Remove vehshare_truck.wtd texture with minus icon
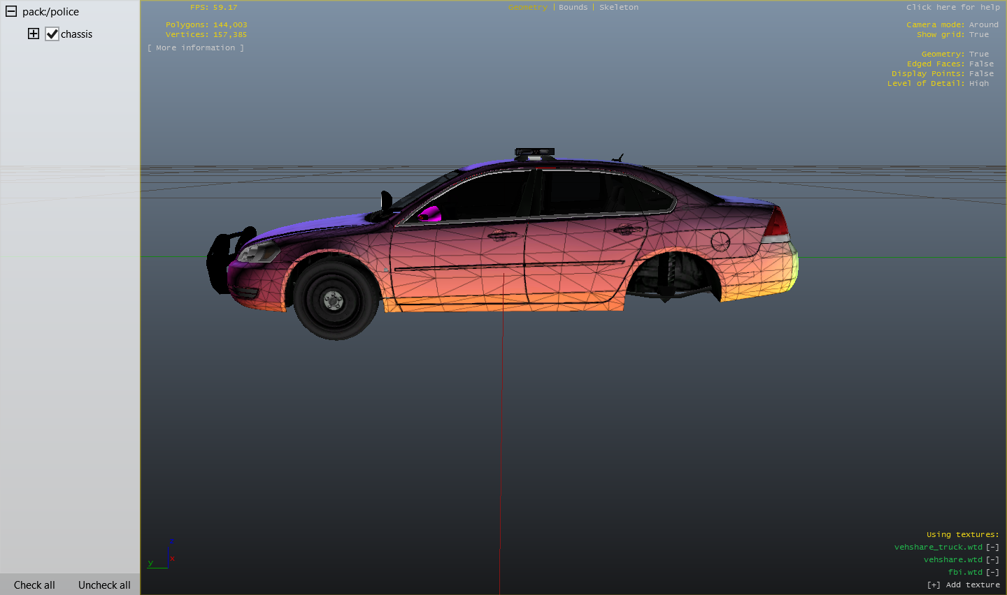The image size is (1007, 595). pyautogui.click(x=992, y=548)
